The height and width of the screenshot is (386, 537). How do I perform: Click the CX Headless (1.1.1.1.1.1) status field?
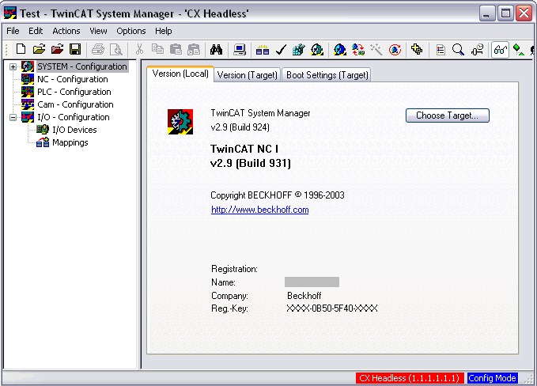point(409,378)
